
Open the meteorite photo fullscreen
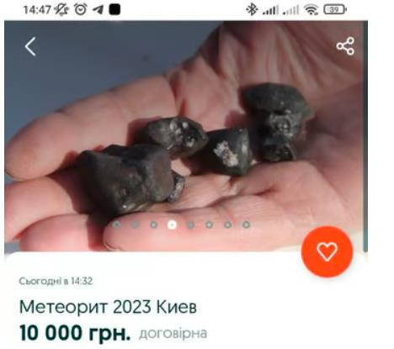point(186,136)
